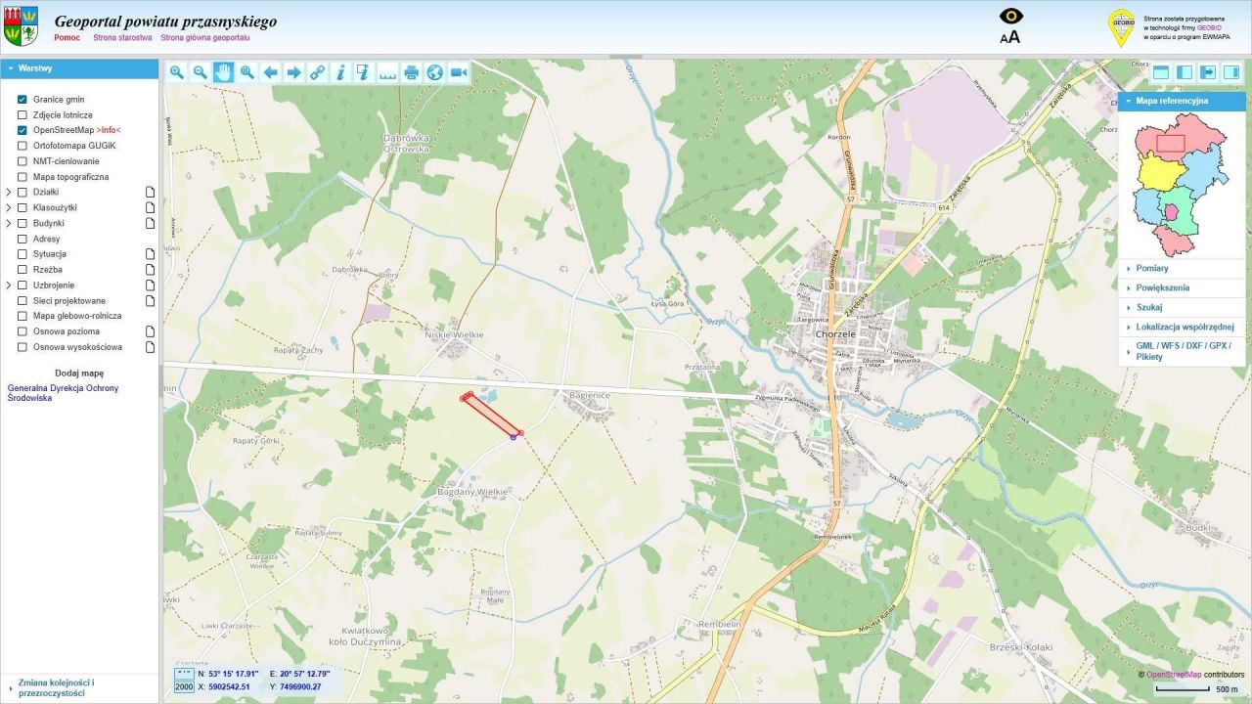Toggle the right panel layout icon
1252x704 pixels.
pyautogui.click(x=1231, y=71)
